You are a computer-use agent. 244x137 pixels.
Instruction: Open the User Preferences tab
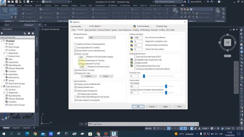(125, 30)
